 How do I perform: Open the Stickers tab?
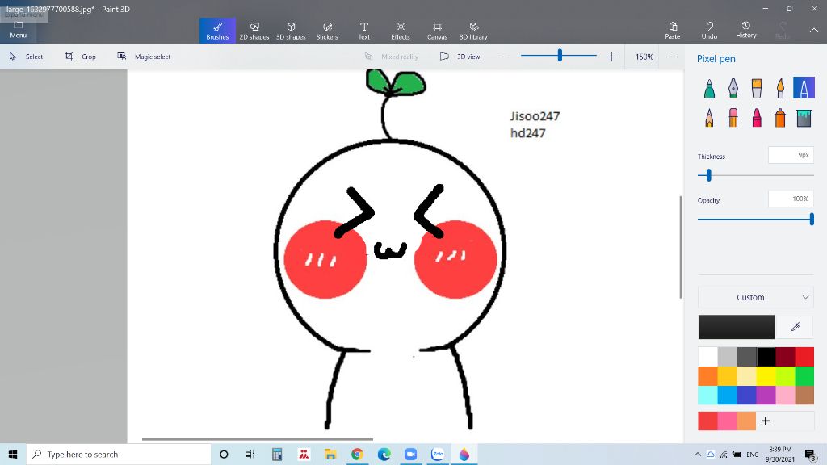(327, 31)
